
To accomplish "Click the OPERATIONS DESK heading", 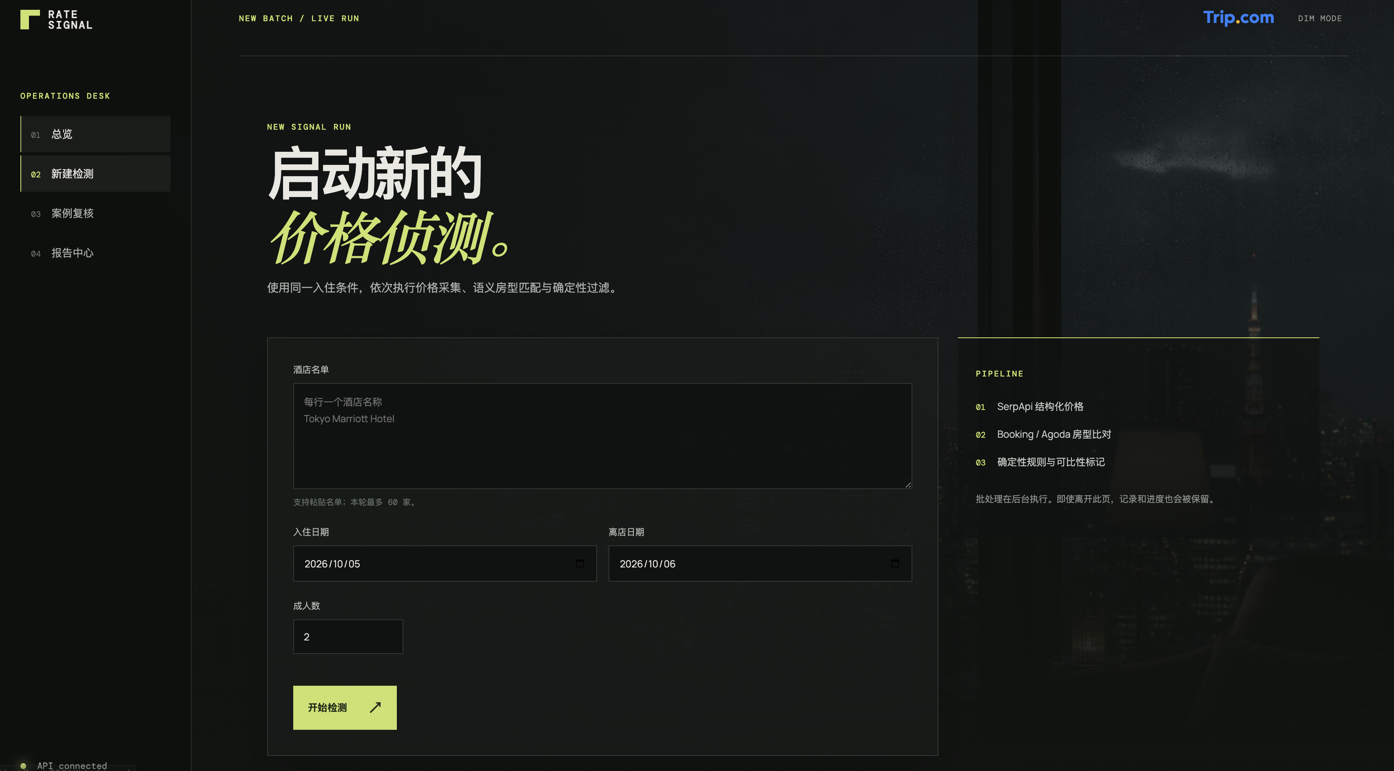I will pyautogui.click(x=65, y=96).
